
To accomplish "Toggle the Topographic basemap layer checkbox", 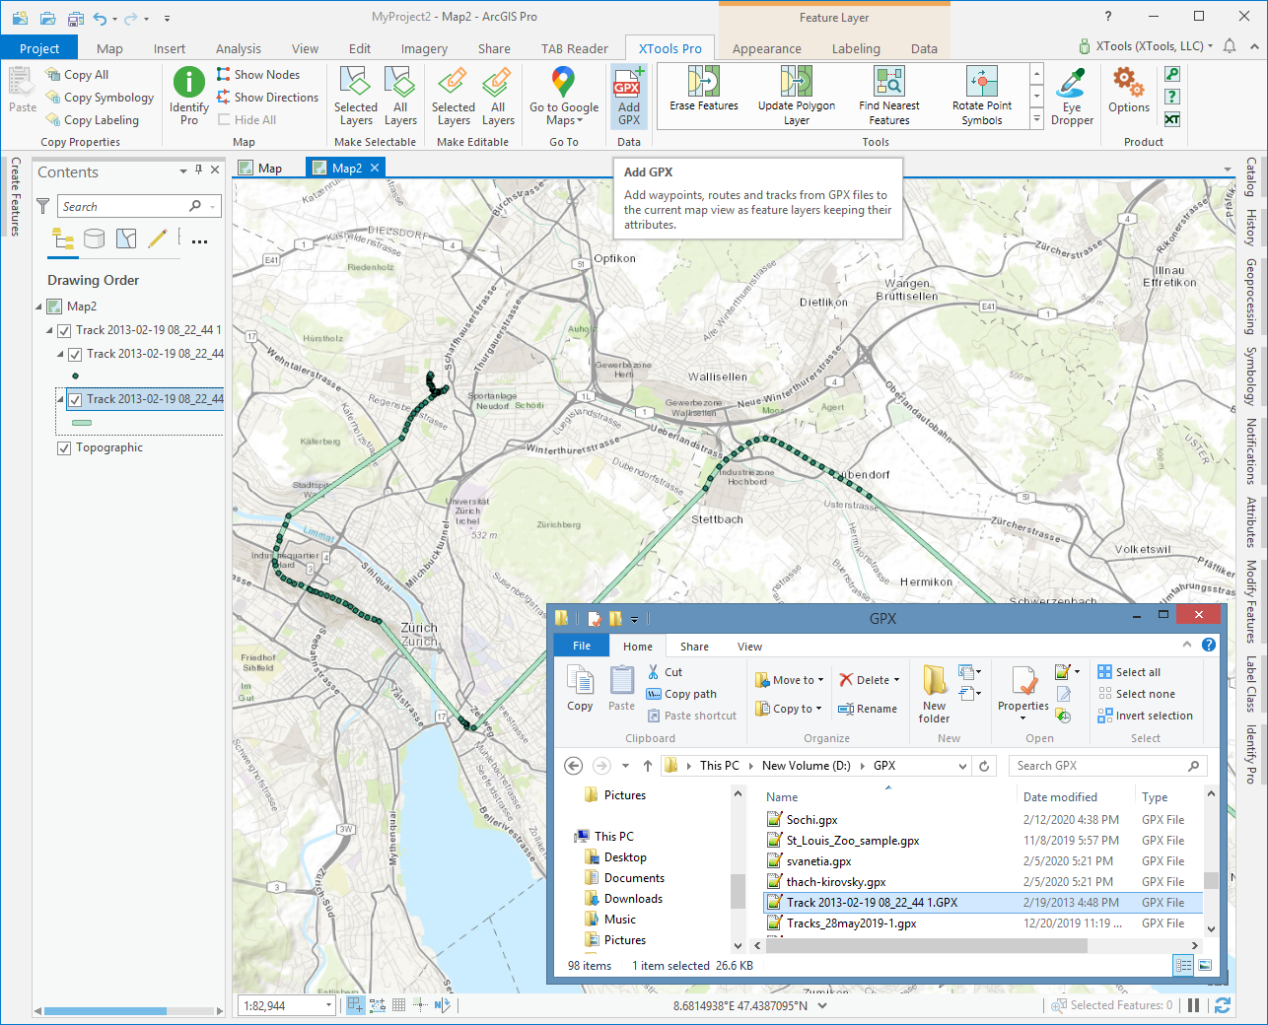I will [64, 447].
